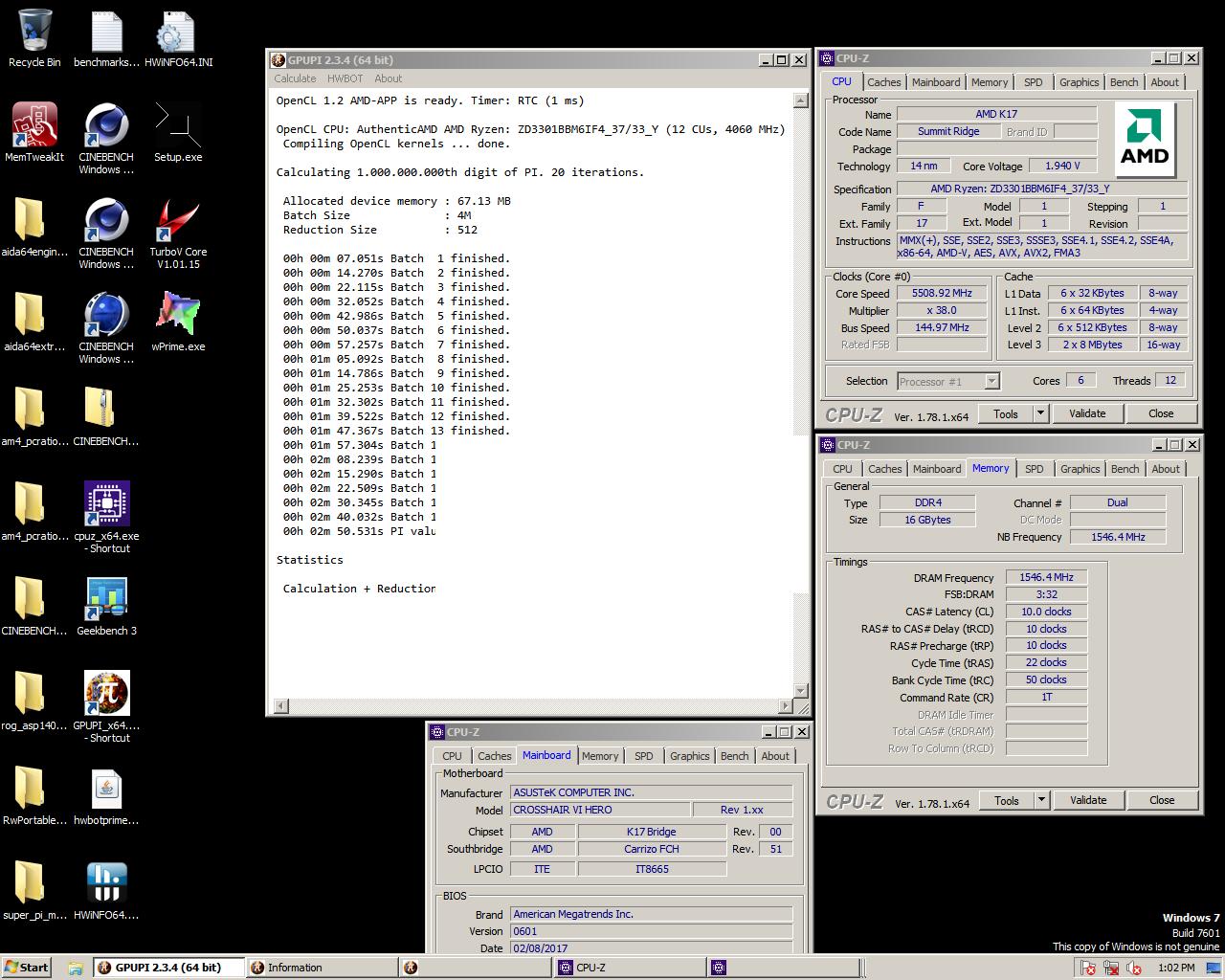Click Validate in the CPU-Z Memory window
1225x980 pixels.
coord(1088,800)
